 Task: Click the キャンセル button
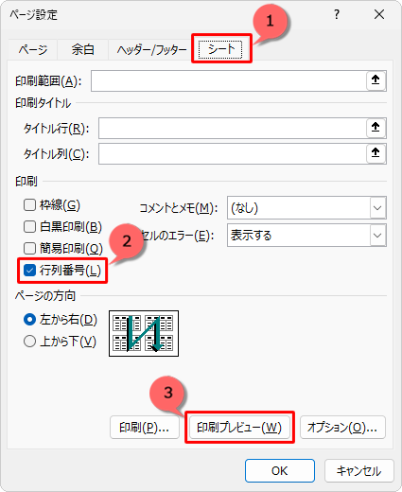coord(359,470)
